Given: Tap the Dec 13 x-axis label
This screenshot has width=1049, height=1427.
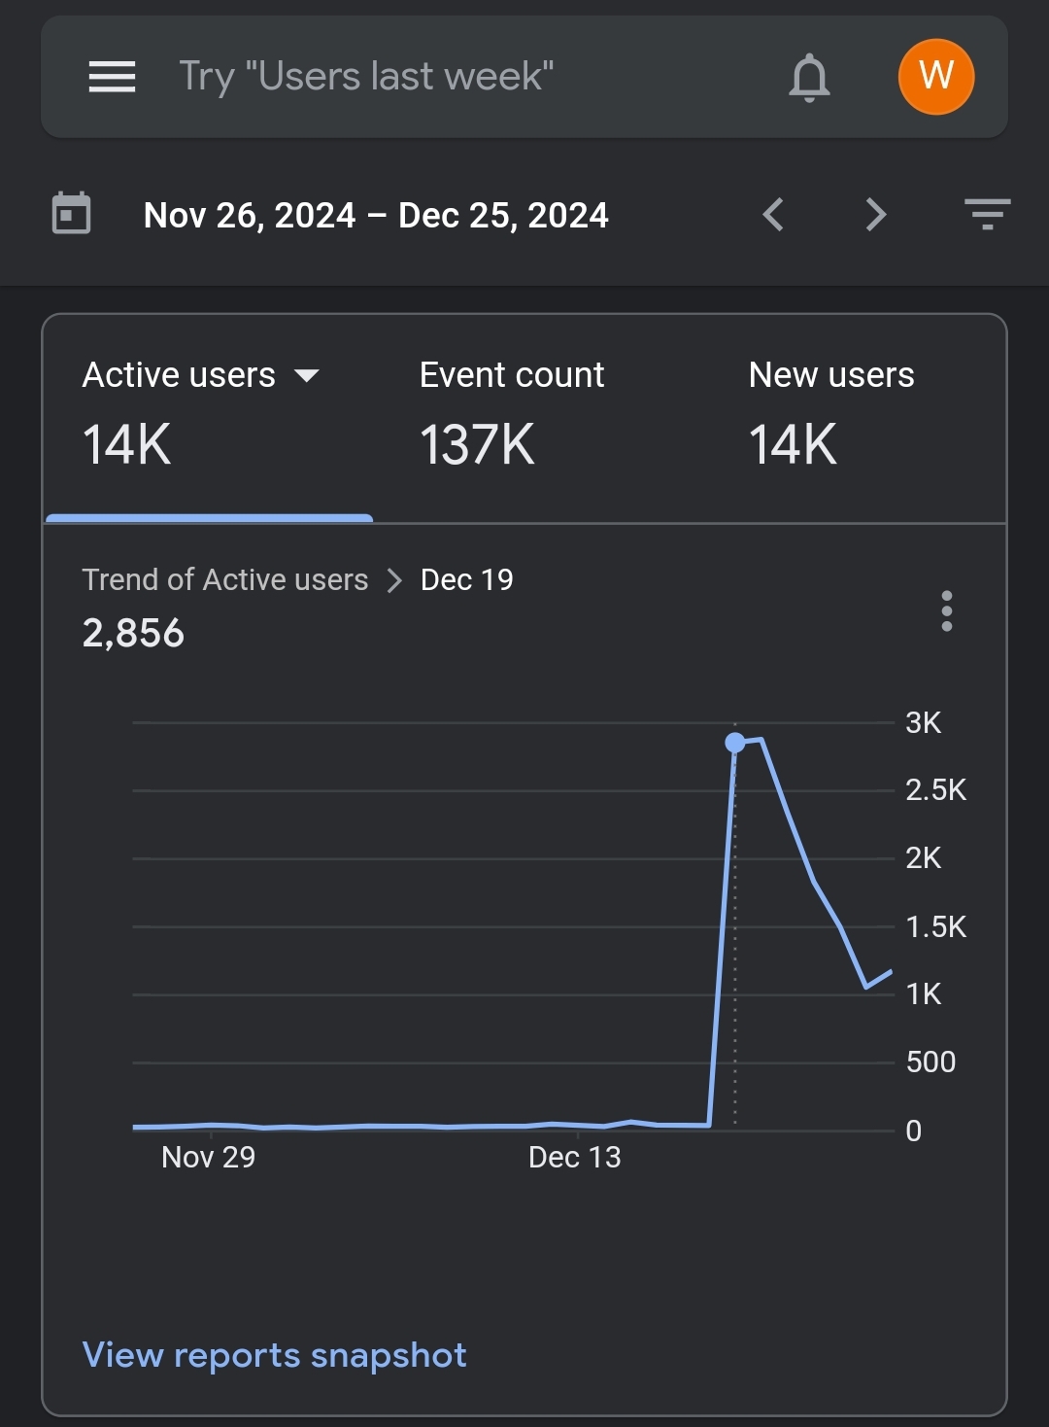Looking at the screenshot, I should click(x=574, y=1157).
